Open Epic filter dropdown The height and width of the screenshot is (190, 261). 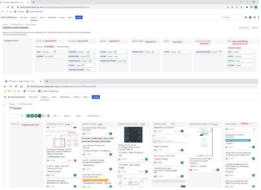[56, 116]
